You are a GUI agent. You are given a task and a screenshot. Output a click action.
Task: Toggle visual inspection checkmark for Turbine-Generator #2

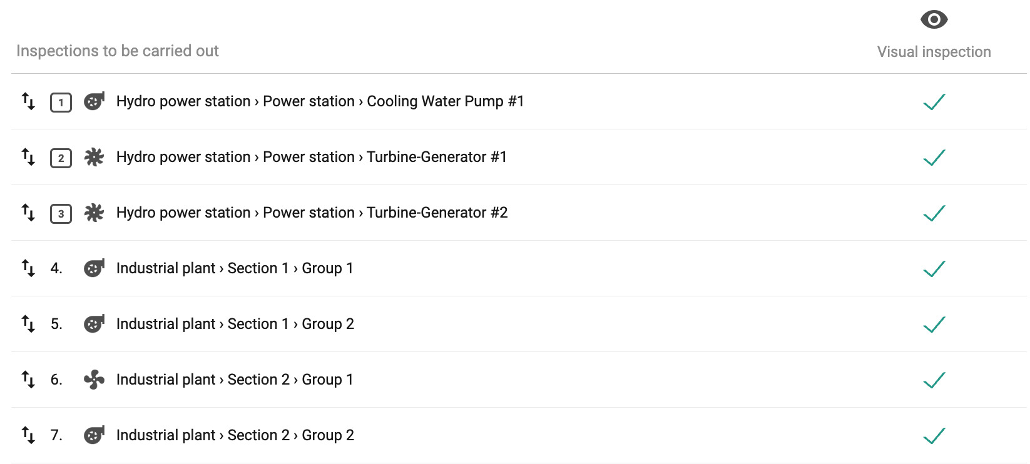pos(934,213)
